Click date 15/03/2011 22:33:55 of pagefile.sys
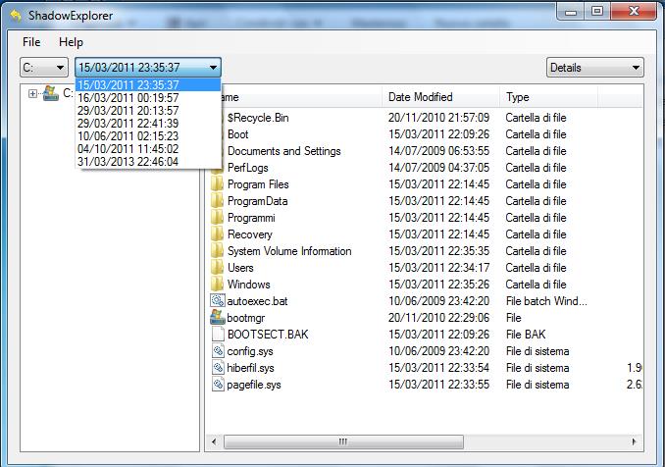This screenshot has width=665, height=467. pyautogui.click(x=439, y=385)
